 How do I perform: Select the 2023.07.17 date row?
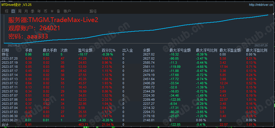coord(9,71)
